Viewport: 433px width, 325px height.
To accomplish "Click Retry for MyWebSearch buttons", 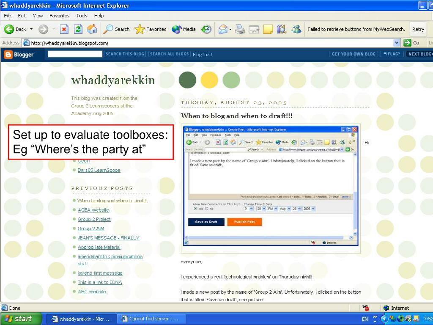I will pos(418,29).
